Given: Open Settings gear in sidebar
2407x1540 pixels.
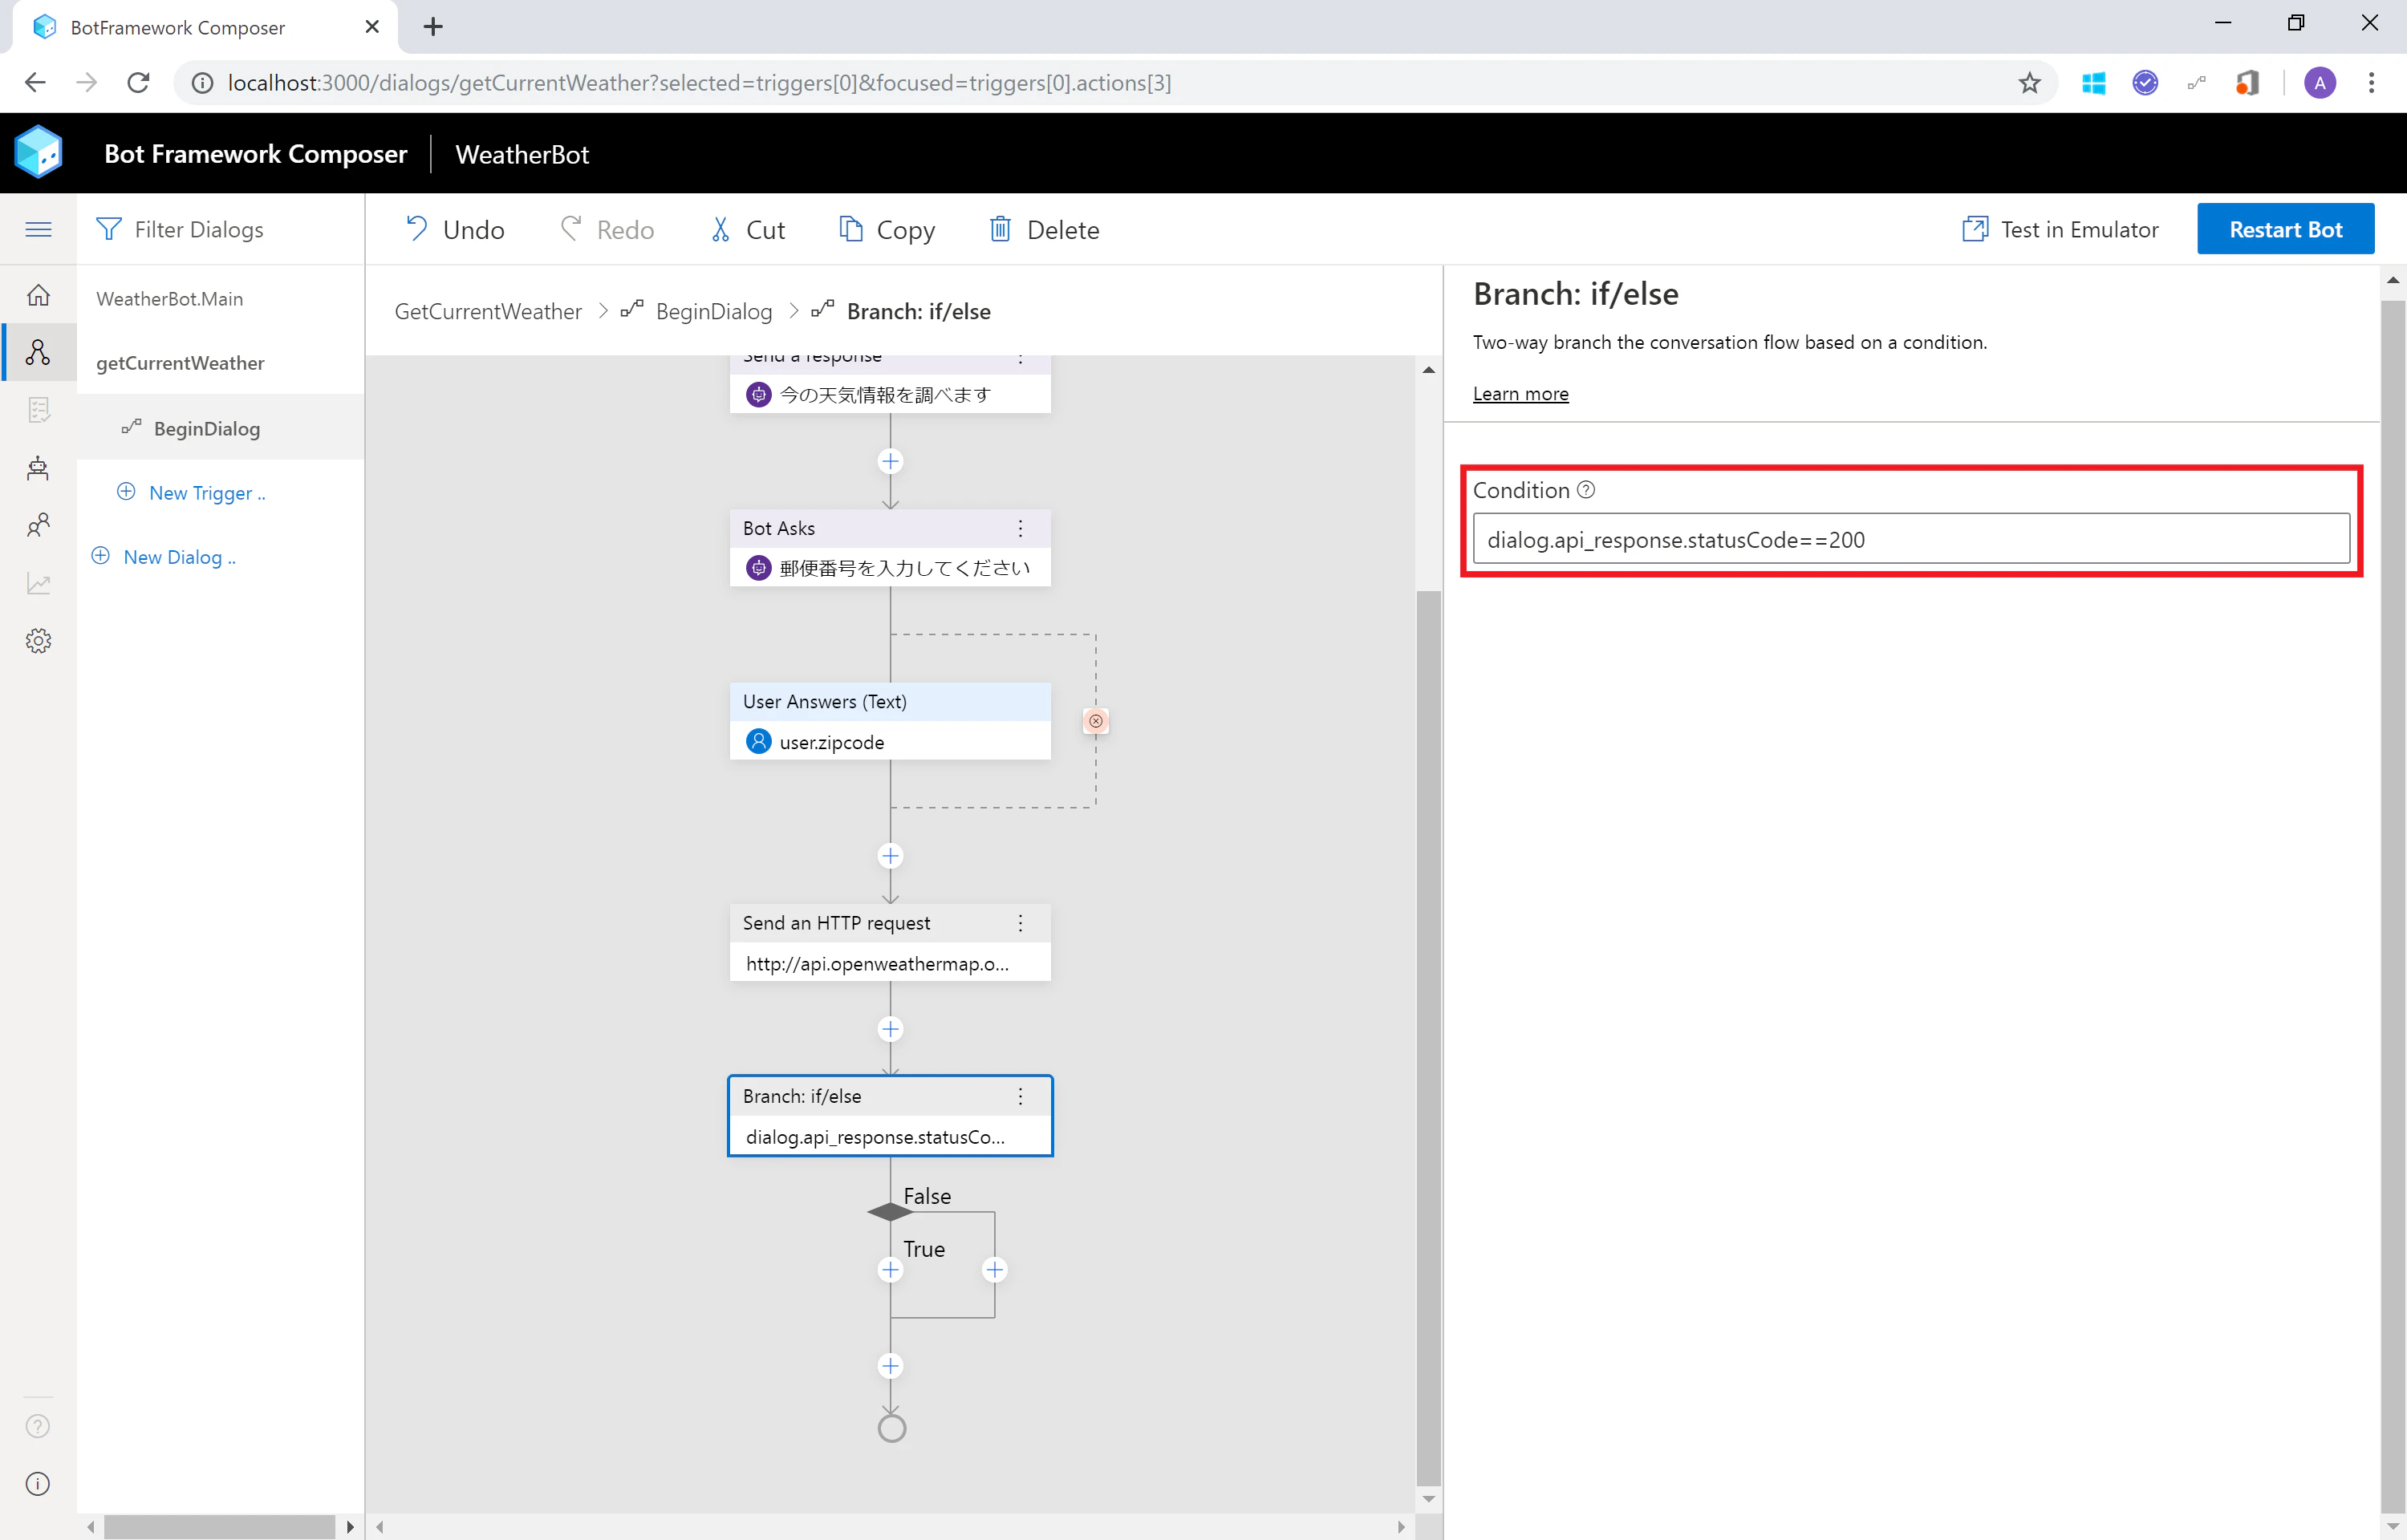Looking at the screenshot, I should pyautogui.click(x=38, y=641).
